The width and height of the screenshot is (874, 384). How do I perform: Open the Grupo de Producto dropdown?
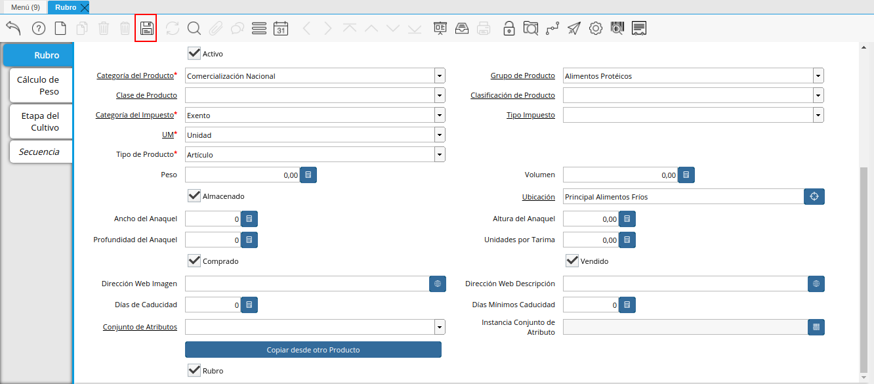pyautogui.click(x=818, y=76)
